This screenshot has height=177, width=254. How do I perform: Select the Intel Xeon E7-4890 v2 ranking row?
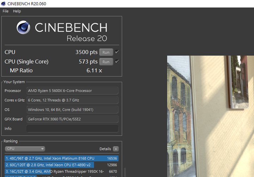(61, 165)
